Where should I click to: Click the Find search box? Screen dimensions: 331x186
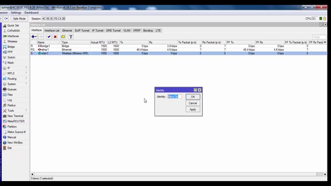[319, 37]
